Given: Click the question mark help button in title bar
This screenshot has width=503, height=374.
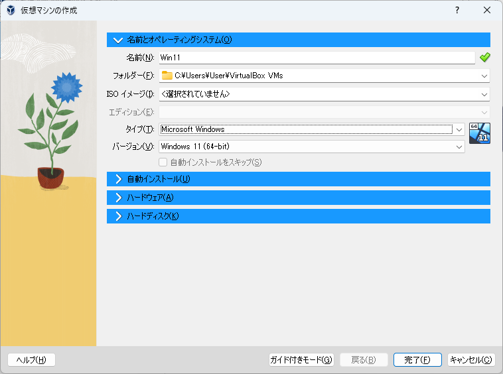Looking at the screenshot, I should click(x=457, y=10).
